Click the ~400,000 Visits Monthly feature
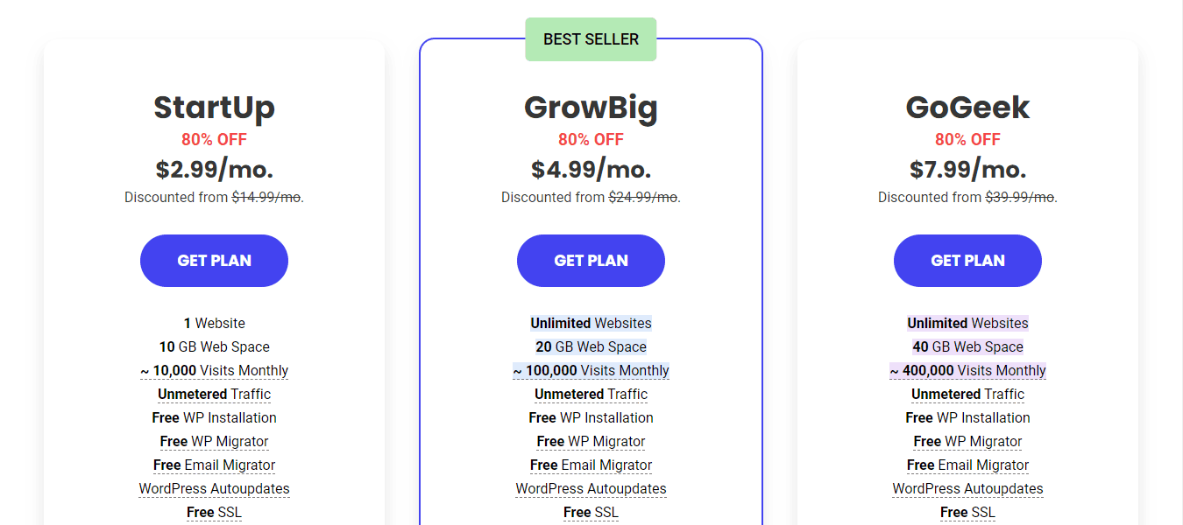The width and height of the screenshot is (1183, 525). [967, 371]
